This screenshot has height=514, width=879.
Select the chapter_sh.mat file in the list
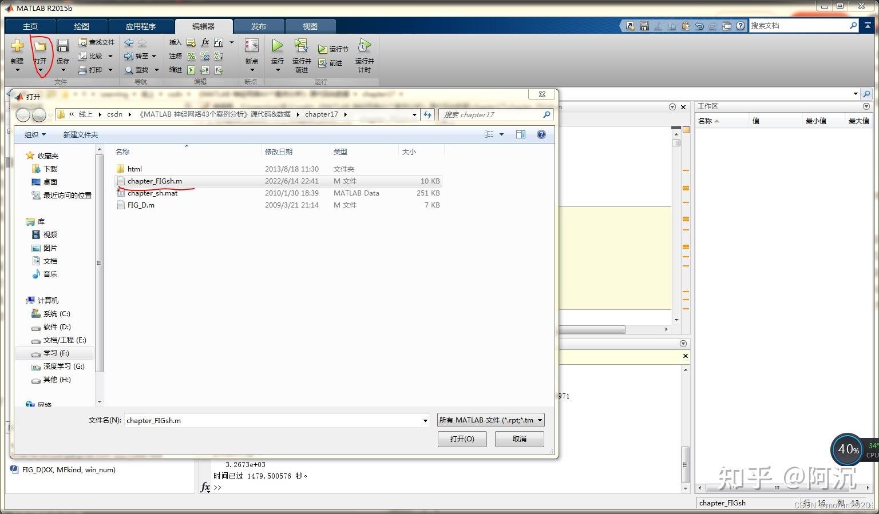tap(152, 193)
